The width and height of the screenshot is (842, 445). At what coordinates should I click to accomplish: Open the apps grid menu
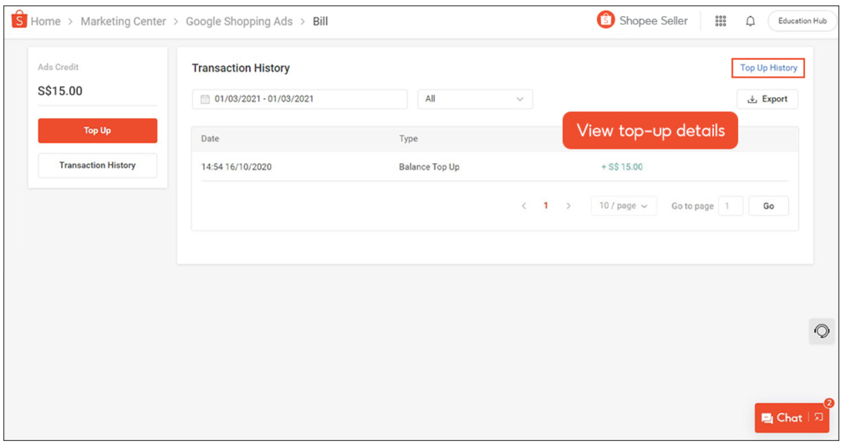[x=721, y=21]
